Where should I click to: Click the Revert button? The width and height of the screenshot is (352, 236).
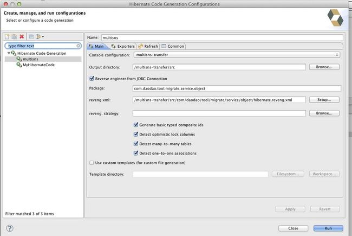[x=325, y=209]
